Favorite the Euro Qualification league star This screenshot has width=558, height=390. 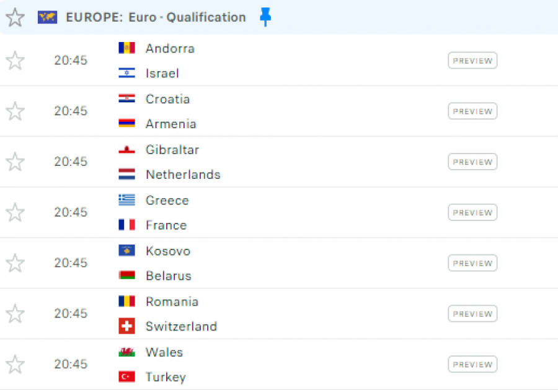15,17
